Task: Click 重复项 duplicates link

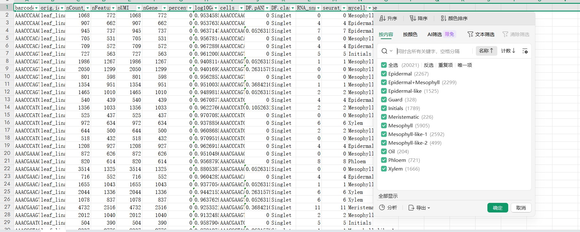Action: [x=445, y=65]
